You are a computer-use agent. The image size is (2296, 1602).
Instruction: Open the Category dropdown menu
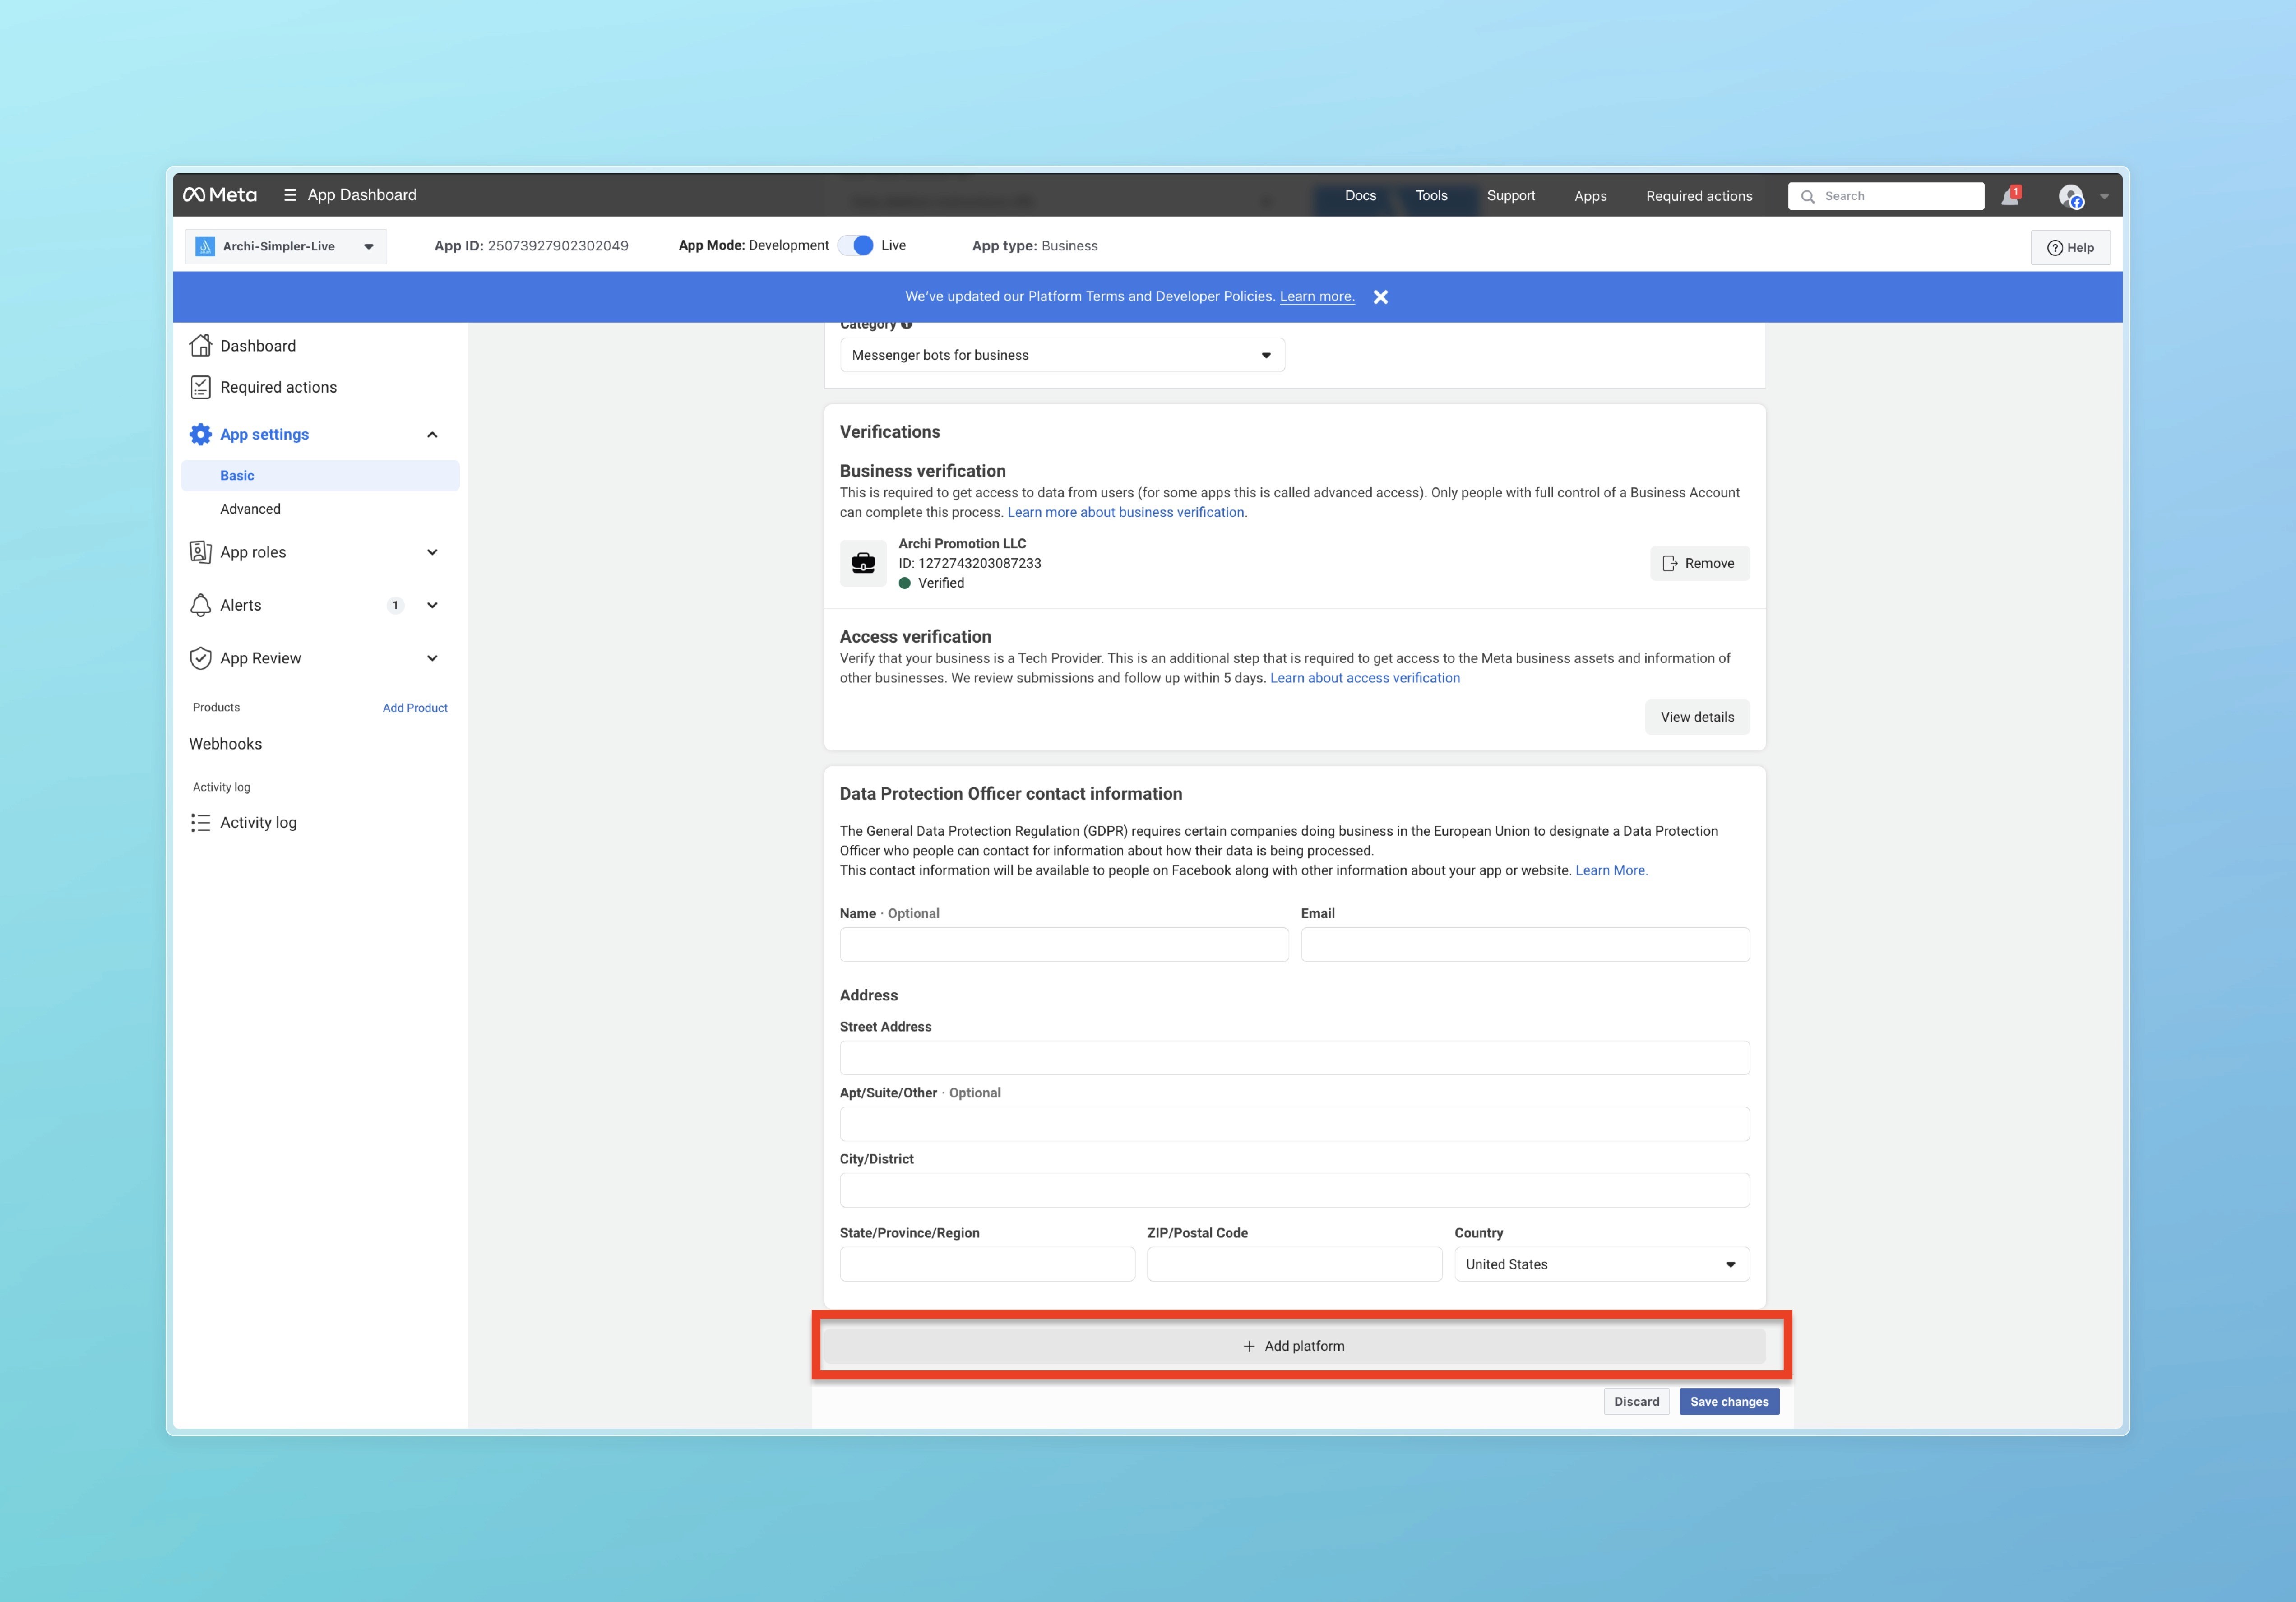[x=1062, y=355]
